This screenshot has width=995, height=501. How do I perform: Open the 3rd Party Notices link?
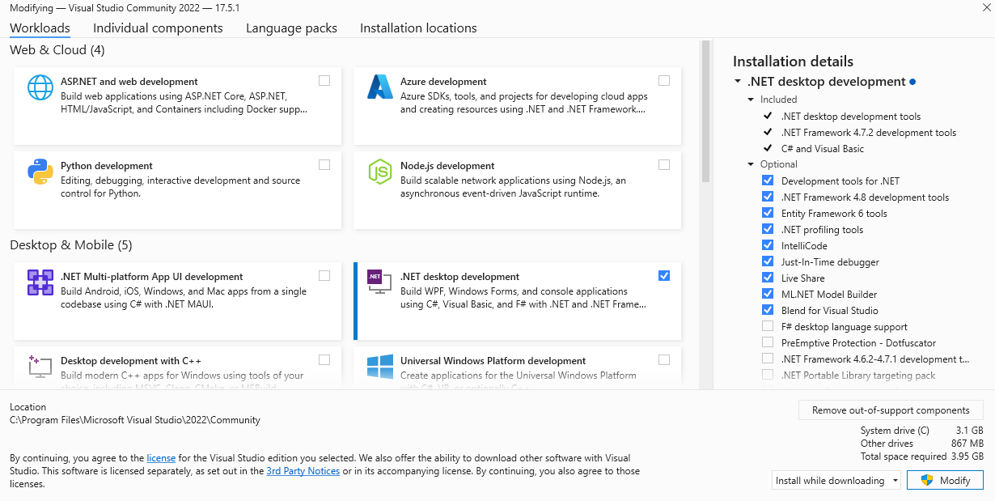coord(303,471)
